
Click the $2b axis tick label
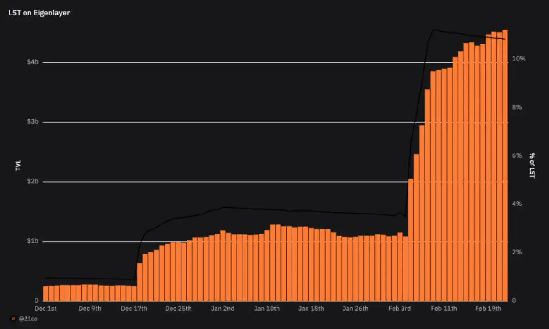pos(32,182)
